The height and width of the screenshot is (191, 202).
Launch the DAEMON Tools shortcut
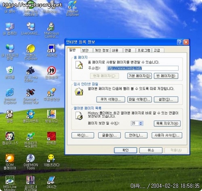point(31,162)
